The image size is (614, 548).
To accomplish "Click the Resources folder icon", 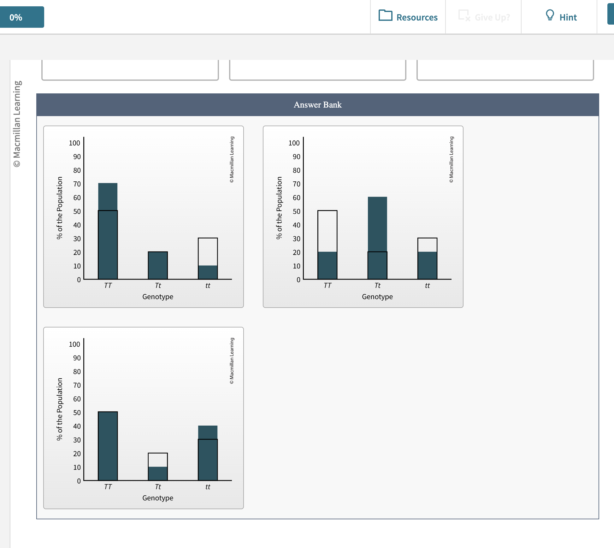I will tap(385, 15).
